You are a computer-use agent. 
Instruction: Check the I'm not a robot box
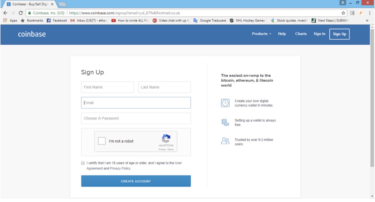coord(102,141)
